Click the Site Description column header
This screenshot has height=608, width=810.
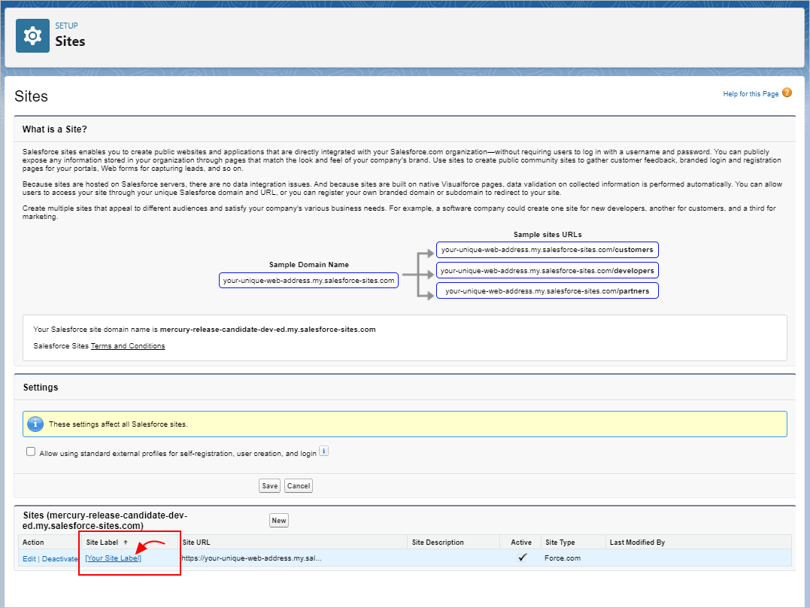tap(438, 543)
